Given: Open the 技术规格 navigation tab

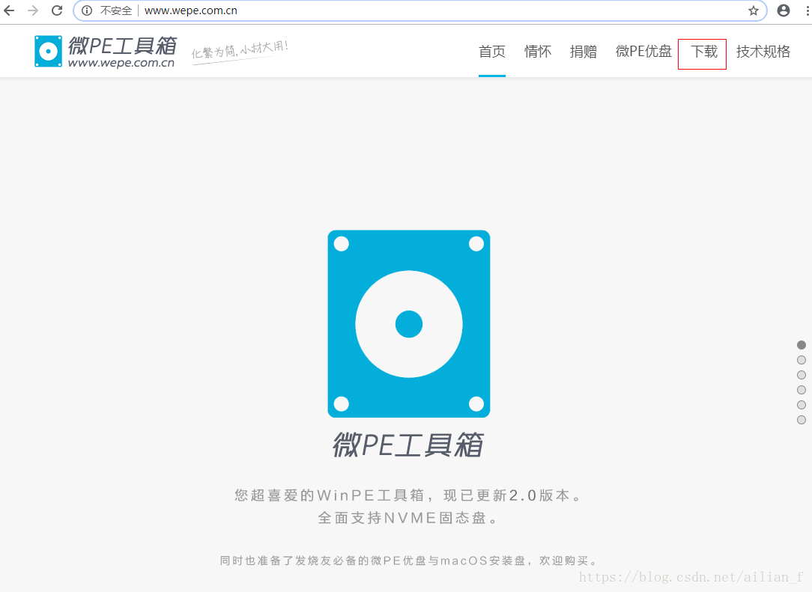Looking at the screenshot, I should [x=763, y=51].
